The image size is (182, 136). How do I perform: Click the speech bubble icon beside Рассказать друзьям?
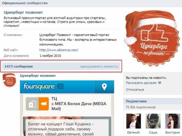(x=160, y=83)
